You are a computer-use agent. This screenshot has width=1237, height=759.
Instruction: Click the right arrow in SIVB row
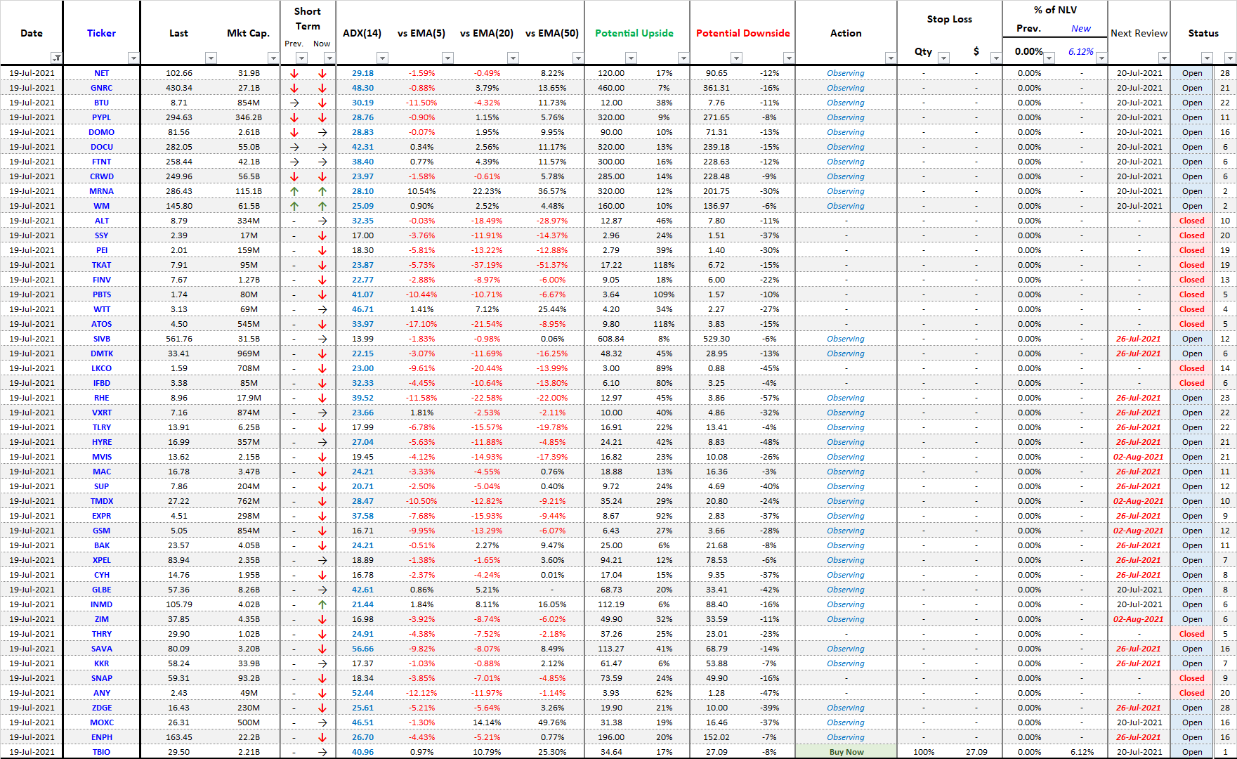point(322,339)
